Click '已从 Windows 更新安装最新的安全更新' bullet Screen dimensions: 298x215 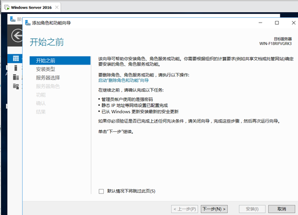coord(140,111)
